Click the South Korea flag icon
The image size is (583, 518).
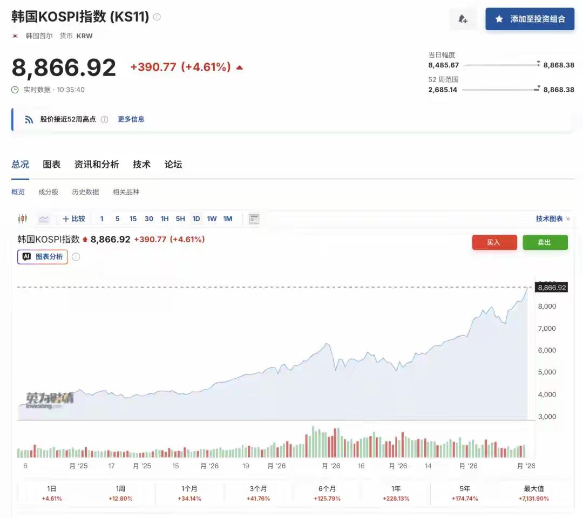[15, 36]
